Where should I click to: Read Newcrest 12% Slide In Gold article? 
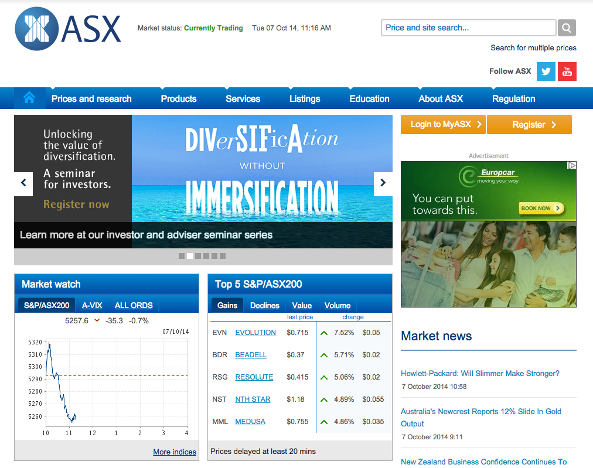(481, 418)
